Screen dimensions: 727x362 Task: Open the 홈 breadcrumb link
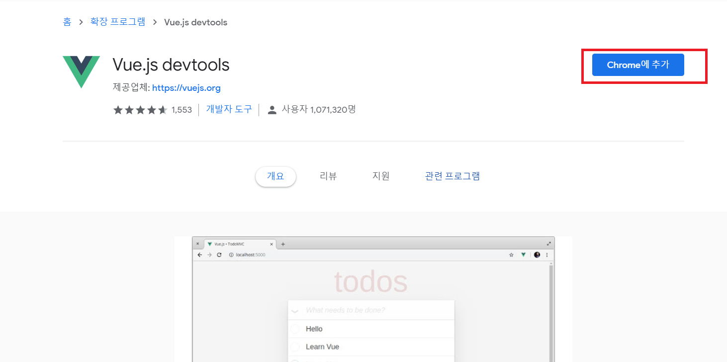pyautogui.click(x=67, y=22)
